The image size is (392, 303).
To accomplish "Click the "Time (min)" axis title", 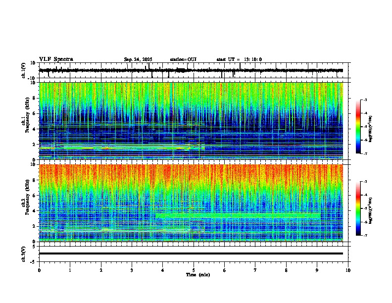I will 198,275.
